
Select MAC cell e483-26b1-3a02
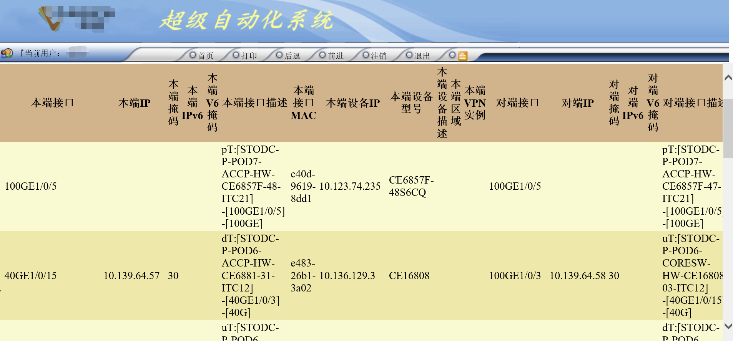303,276
